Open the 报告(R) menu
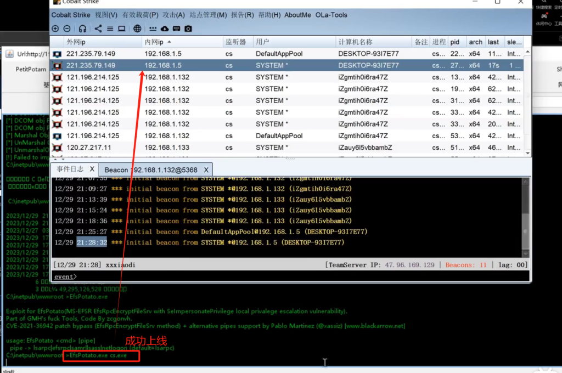 click(x=242, y=15)
